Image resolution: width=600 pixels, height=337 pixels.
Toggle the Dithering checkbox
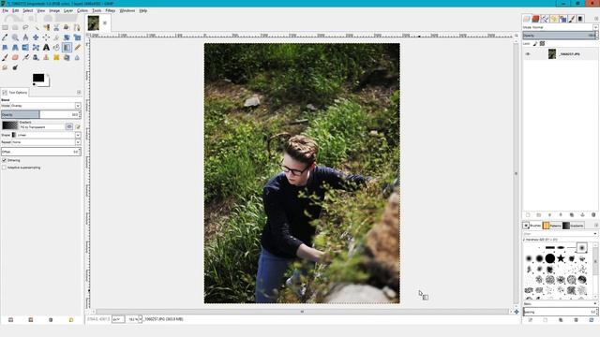pos(4,160)
